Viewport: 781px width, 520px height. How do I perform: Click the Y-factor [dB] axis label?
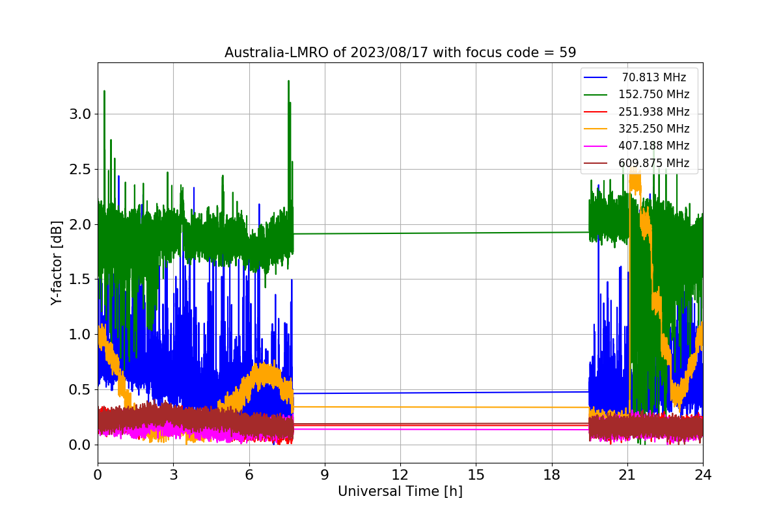(57, 263)
